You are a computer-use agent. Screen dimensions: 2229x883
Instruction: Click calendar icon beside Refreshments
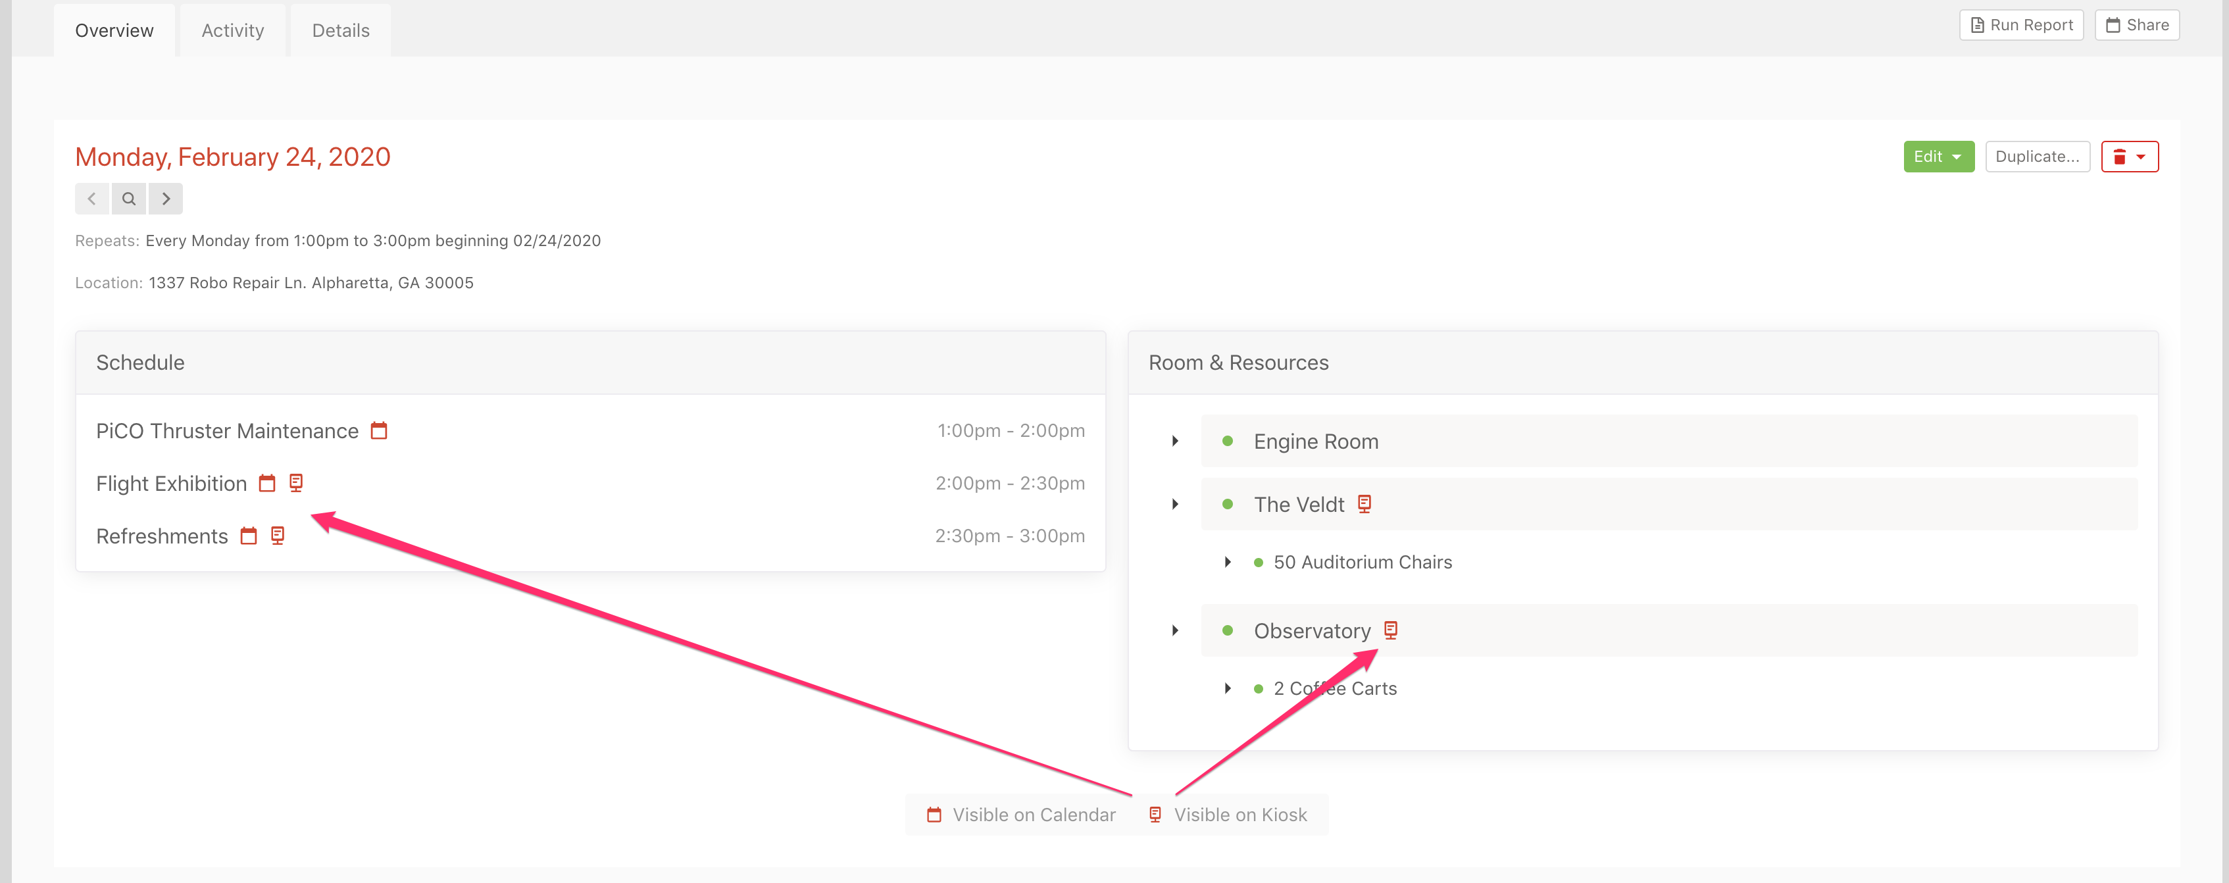(x=249, y=536)
